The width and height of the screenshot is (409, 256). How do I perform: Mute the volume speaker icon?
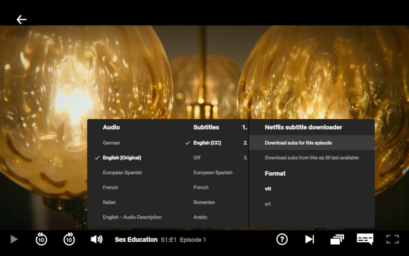(x=96, y=239)
